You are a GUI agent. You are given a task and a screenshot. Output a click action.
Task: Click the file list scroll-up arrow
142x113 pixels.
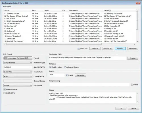pyautogui.click(x=137, y=10)
